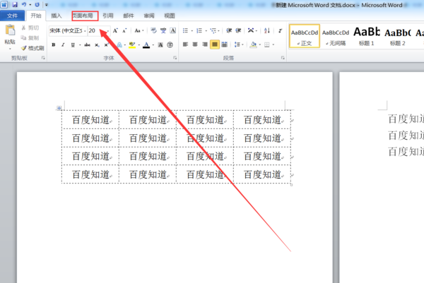424x283 pixels.
Task: Click the Clear Formatting eraser icon
Action: 153,30
